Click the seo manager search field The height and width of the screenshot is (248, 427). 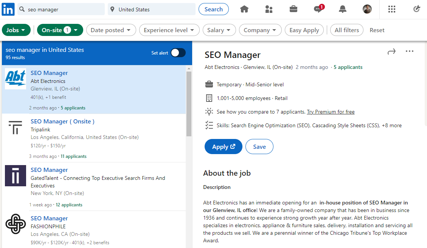click(64, 9)
